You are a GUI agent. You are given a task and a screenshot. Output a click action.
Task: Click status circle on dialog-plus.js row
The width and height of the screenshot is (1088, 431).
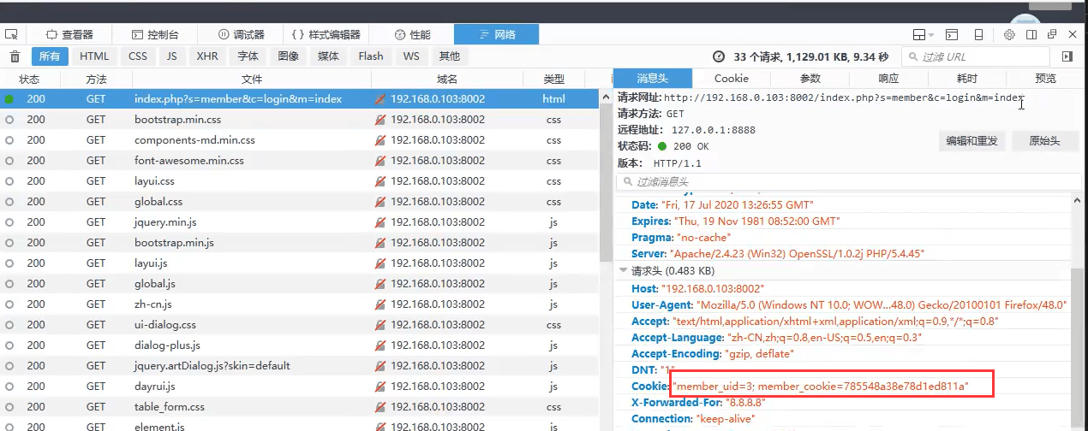[x=9, y=345]
